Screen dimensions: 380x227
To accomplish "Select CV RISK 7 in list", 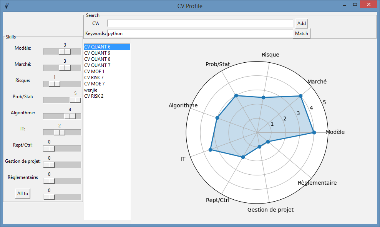I will pos(94,78).
